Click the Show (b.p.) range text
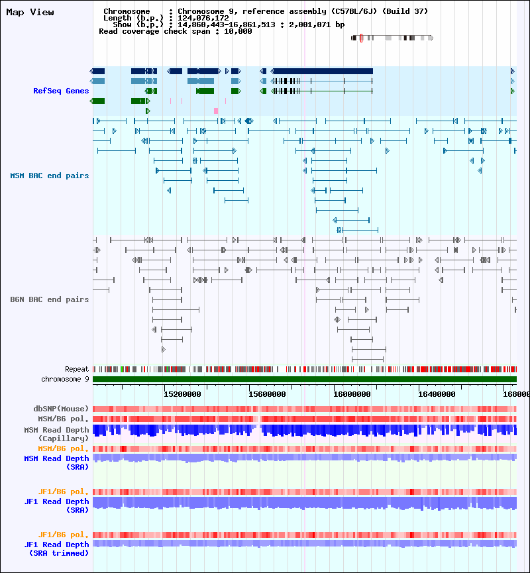This screenshot has height=573, width=530. (x=229, y=25)
